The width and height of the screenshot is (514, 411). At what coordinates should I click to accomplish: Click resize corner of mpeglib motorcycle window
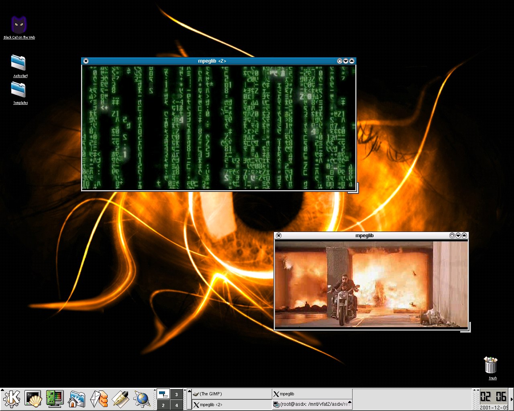466,328
